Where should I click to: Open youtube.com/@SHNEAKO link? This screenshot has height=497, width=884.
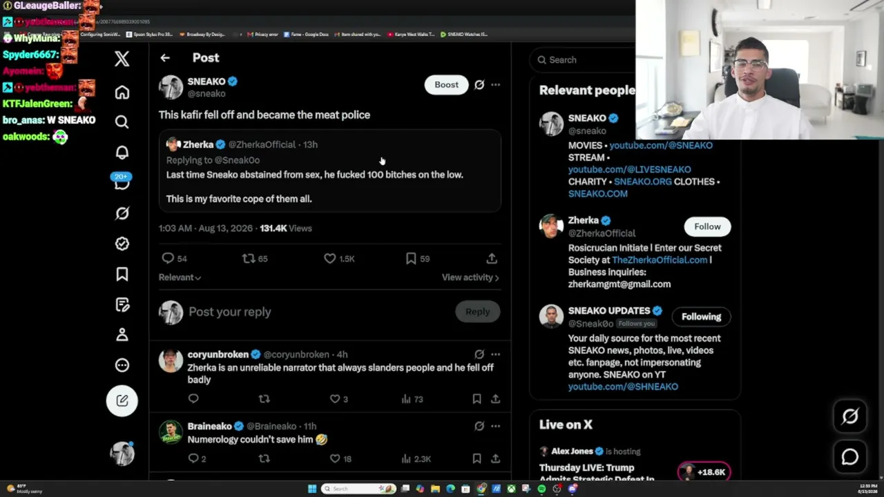[623, 387]
